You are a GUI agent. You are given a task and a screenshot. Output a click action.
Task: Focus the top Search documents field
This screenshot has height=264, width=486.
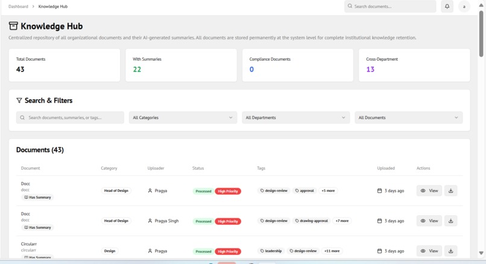pos(390,6)
